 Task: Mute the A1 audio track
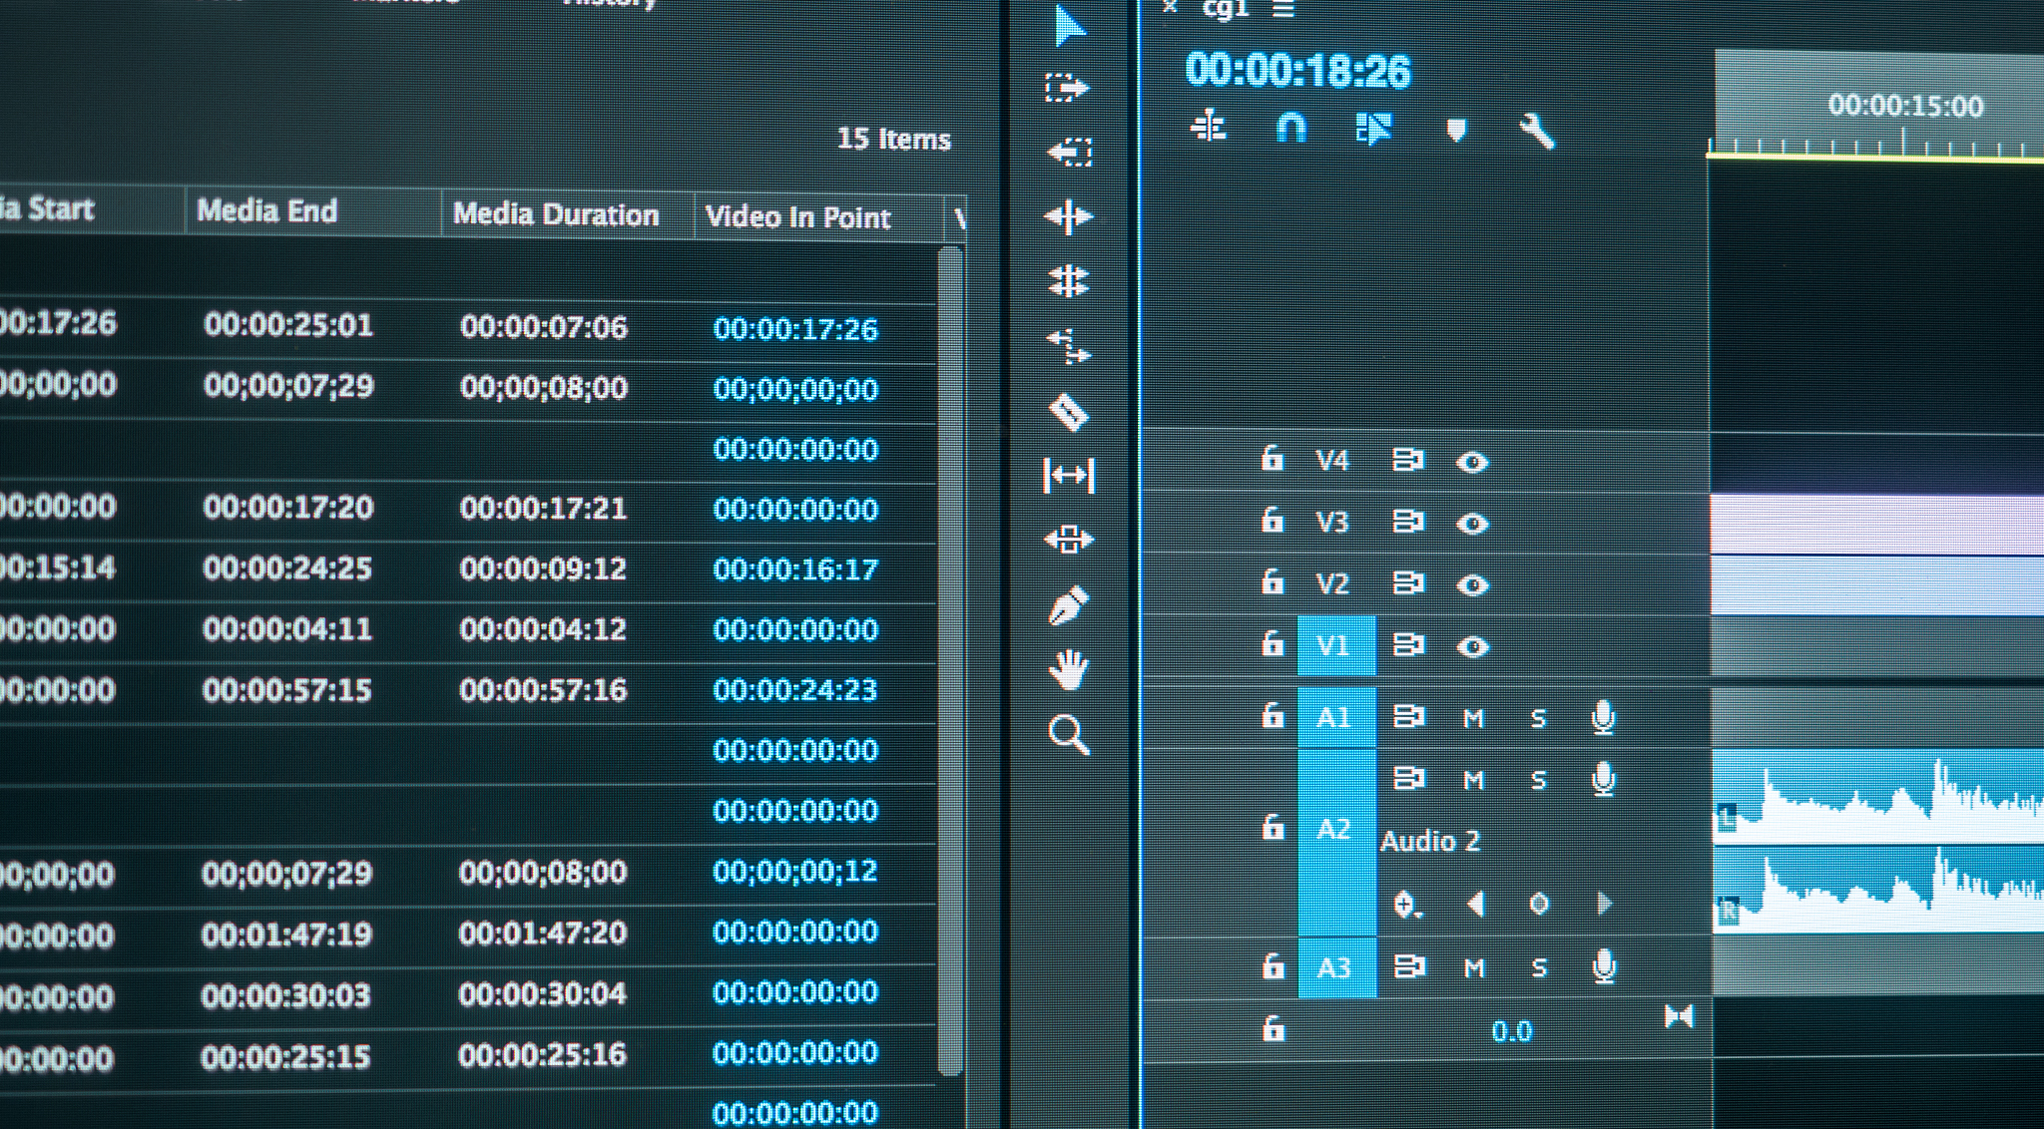click(1473, 718)
